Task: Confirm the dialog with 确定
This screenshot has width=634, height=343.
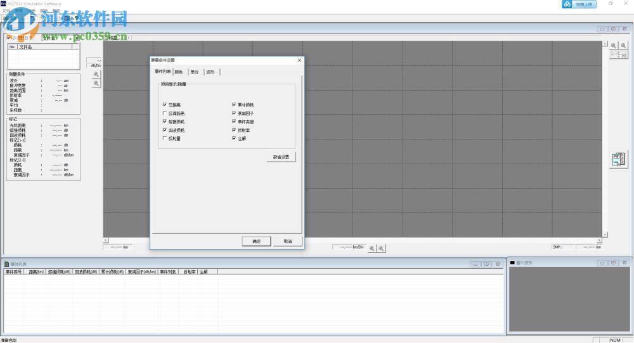Action: point(256,241)
